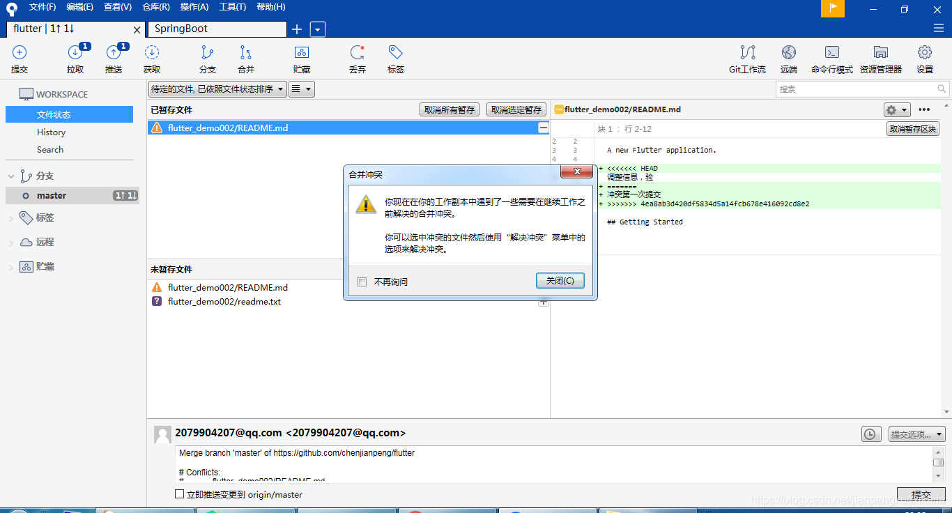Click the 取消暂存区块 button
Image resolution: width=952 pixels, height=513 pixels.
click(x=913, y=129)
